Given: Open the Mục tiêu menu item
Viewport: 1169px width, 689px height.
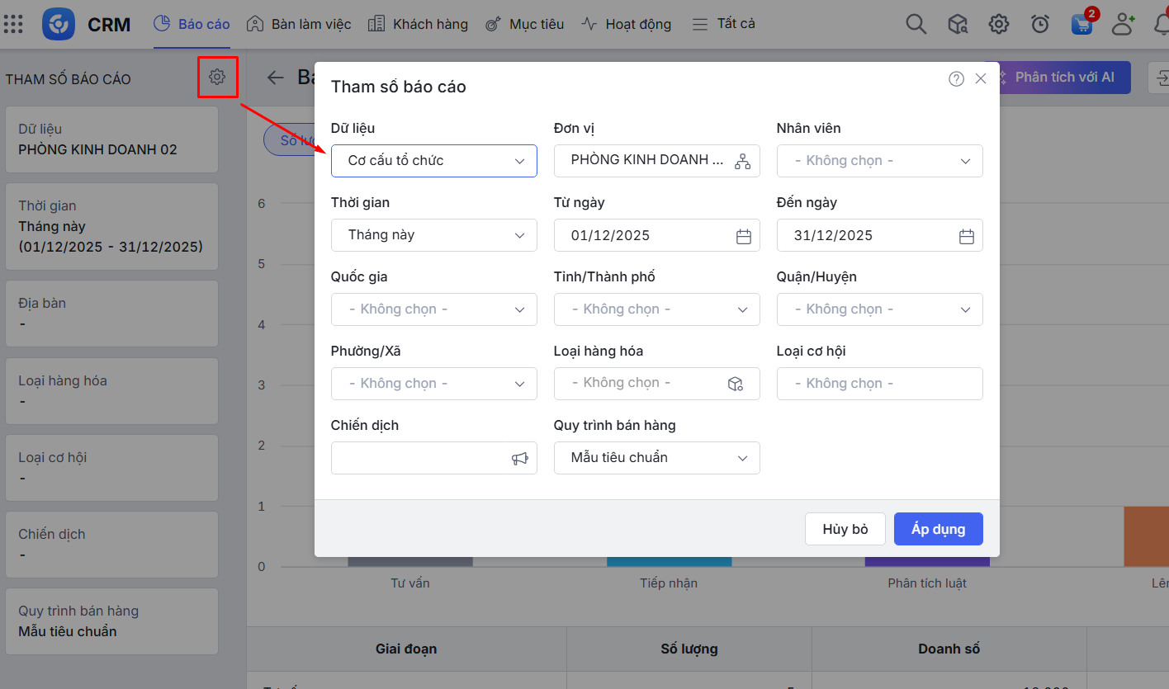Looking at the screenshot, I should coord(525,24).
